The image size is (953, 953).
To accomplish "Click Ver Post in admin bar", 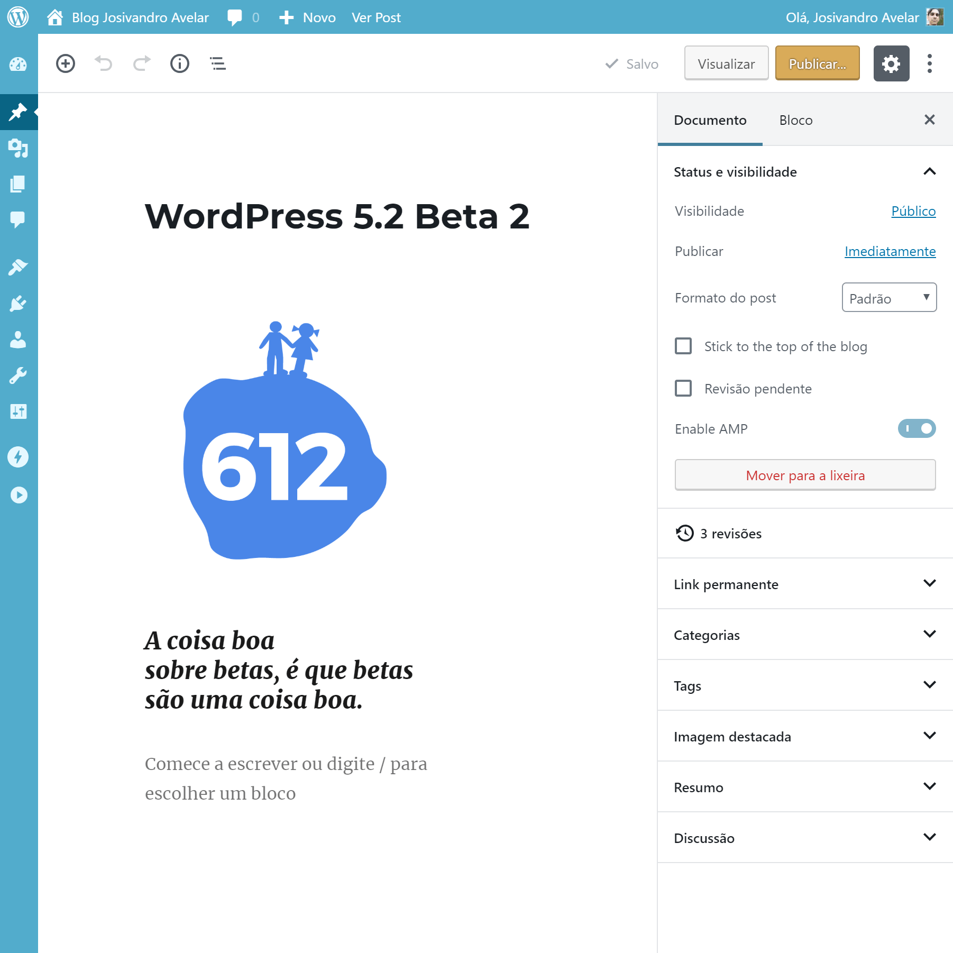I will pyautogui.click(x=376, y=17).
